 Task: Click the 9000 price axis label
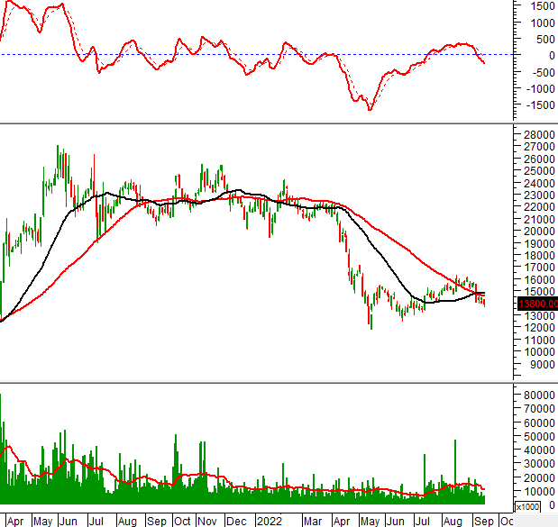(542, 365)
